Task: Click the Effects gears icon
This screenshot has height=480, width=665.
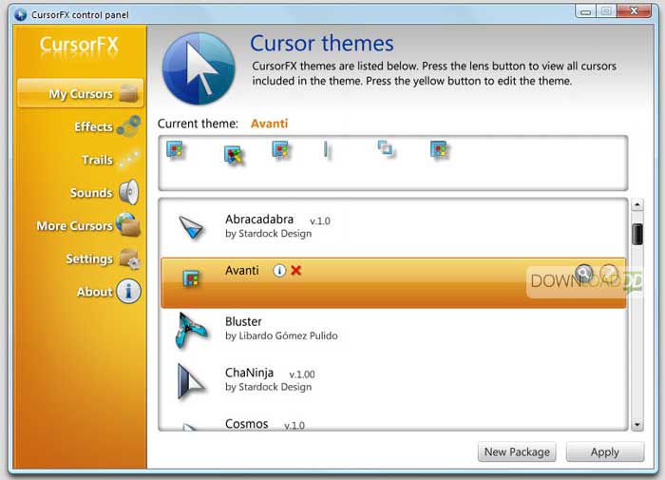Action: pyautogui.click(x=128, y=126)
